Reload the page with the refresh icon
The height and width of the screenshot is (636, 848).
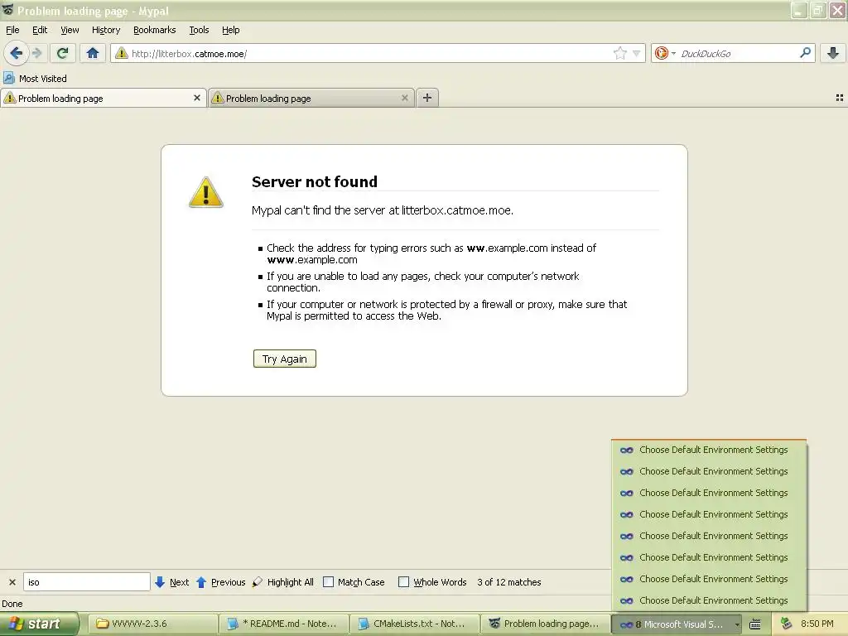63,53
